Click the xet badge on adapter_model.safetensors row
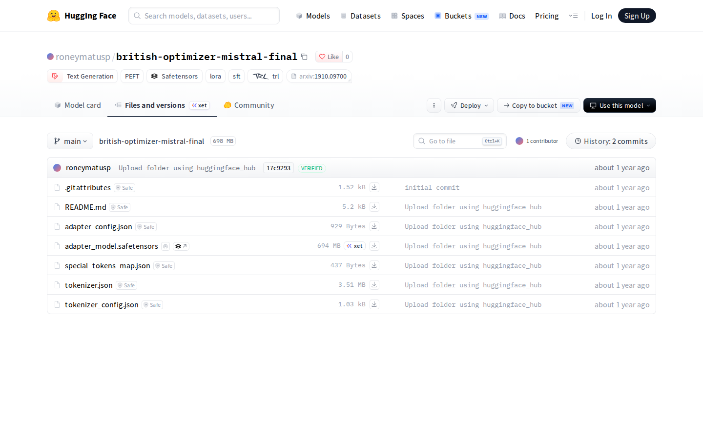 355,246
